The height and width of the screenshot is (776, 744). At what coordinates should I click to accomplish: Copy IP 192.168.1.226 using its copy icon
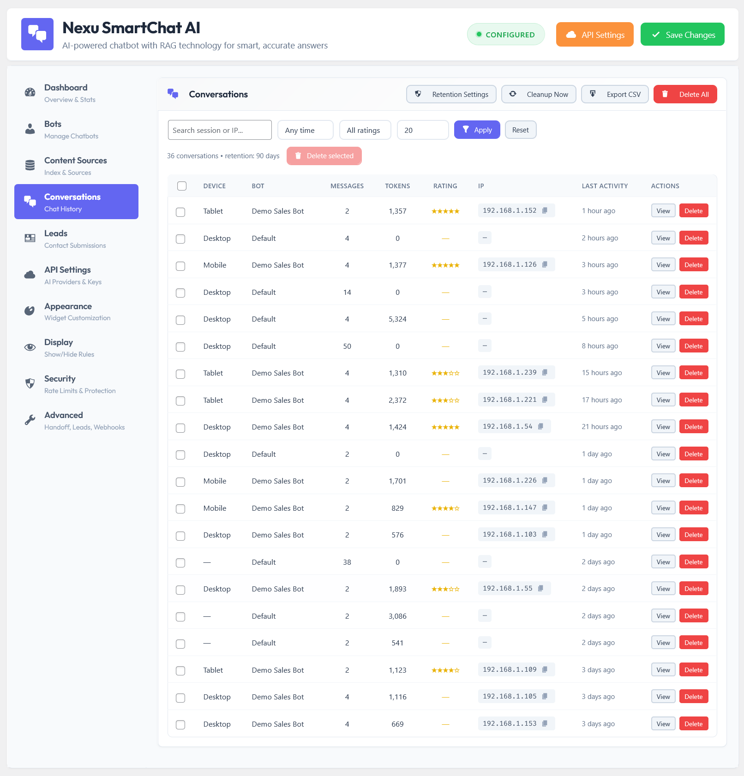click(x=545, y=480)
